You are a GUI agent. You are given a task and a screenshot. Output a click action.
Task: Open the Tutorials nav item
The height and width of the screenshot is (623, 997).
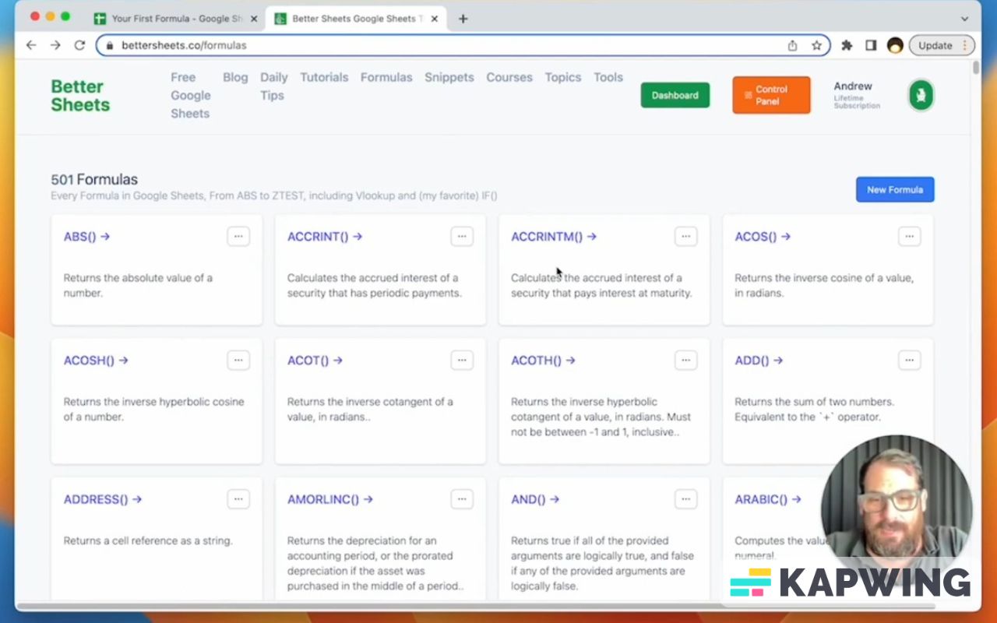pos(324,77)
